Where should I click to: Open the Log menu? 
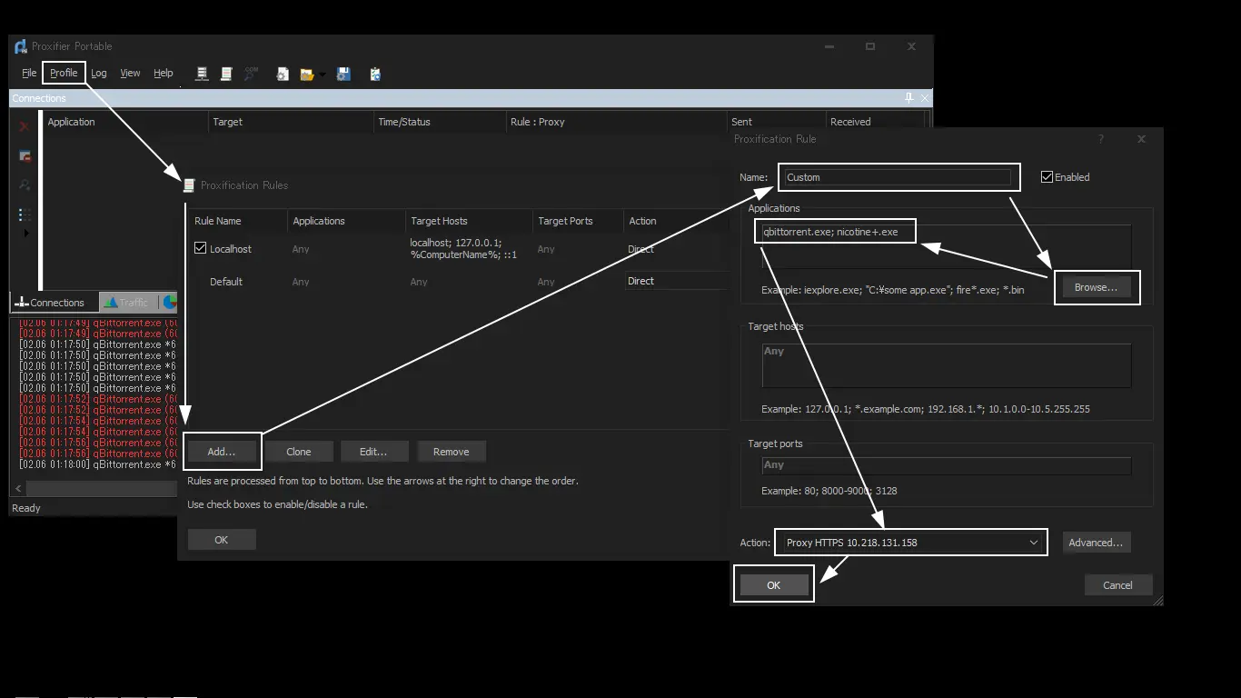[99, 73]
